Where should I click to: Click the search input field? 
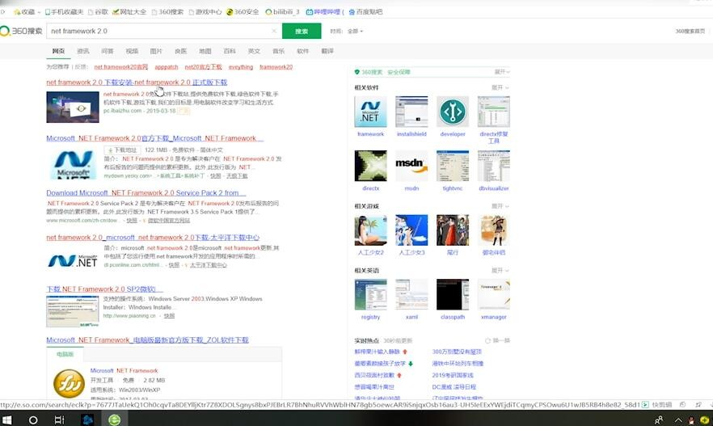click(x=162, y=31)
